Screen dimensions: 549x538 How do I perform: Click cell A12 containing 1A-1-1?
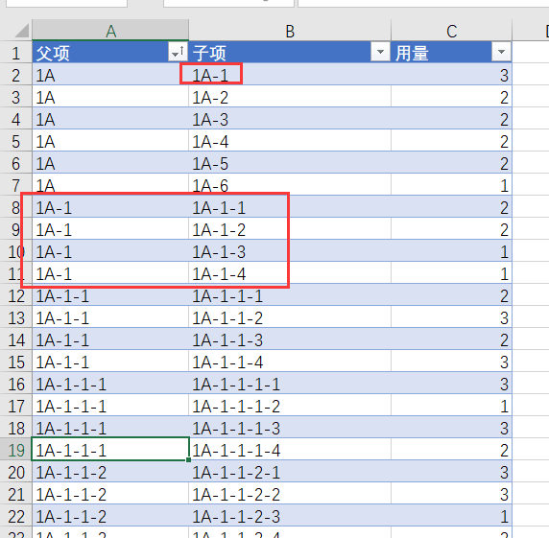pyautogui.click(x=110, y=295)
